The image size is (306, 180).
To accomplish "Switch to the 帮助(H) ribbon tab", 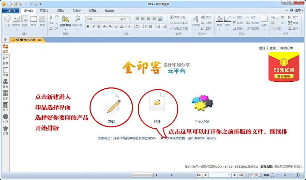I will [x=109, y=11].
